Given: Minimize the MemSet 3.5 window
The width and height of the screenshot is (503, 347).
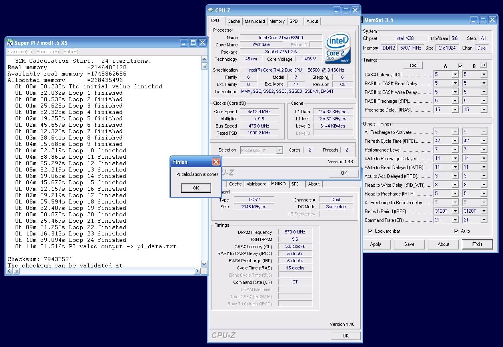Looking at the screenshot, I should tap(474, 20).
